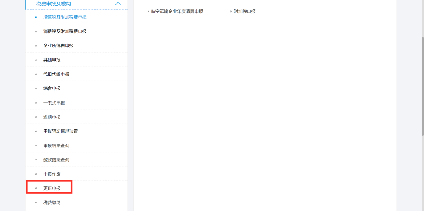Click the bullet marker beside 一表式申报

coord(36,103)
